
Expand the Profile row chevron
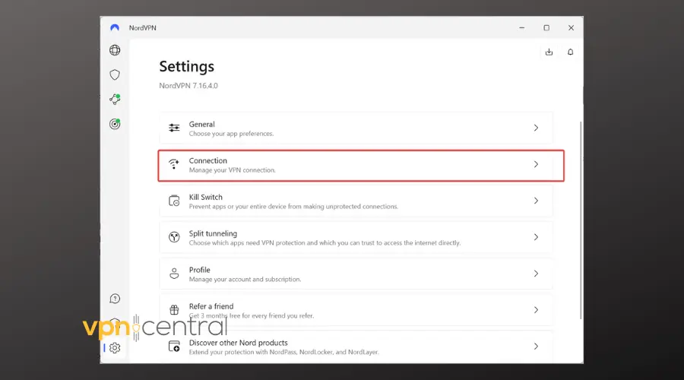tap(536, 274)
